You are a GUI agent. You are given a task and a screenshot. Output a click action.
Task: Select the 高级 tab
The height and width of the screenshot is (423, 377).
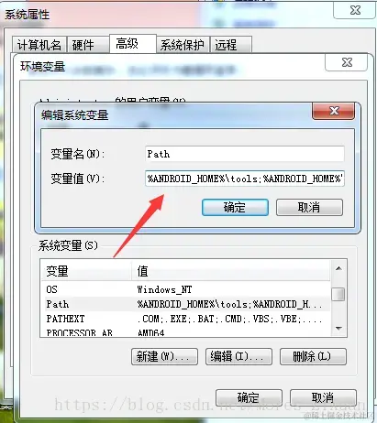tap(133, 44)
